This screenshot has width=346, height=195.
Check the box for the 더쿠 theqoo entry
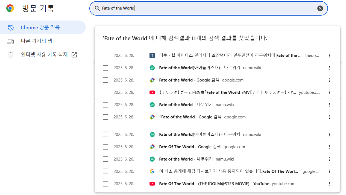point(105,56)
